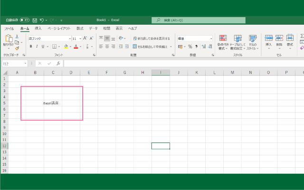Open font group dialog launcher
The width and height of the screenshot is (304, 190).
click(x=94, y=55)
